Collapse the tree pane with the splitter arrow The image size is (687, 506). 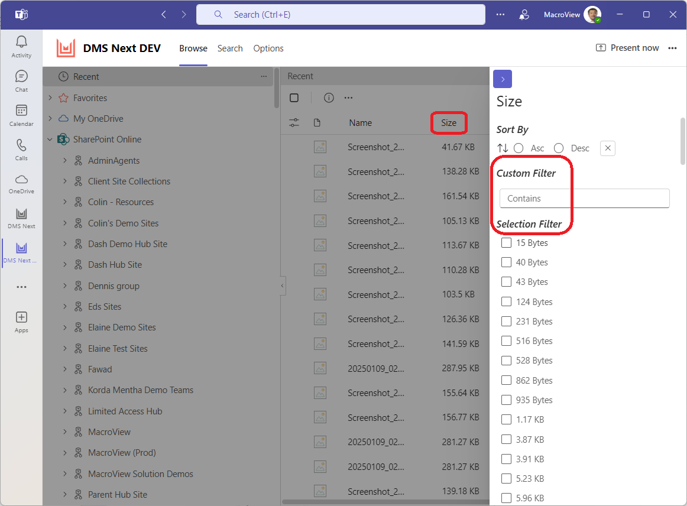pos(282,286)
